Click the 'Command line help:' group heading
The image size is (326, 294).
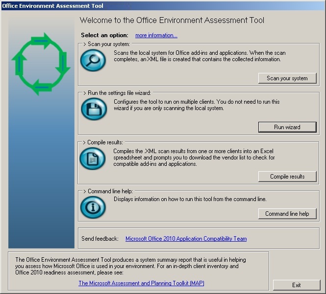(x=108, y=191)
